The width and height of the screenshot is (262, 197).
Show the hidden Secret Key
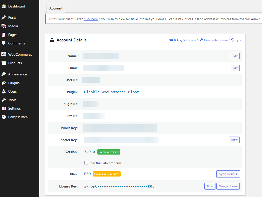pyautogui.click(x=234, y=140)
